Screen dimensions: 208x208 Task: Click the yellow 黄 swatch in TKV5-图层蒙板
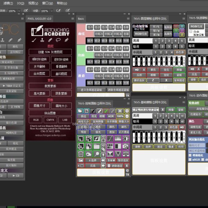pos(182,35)
